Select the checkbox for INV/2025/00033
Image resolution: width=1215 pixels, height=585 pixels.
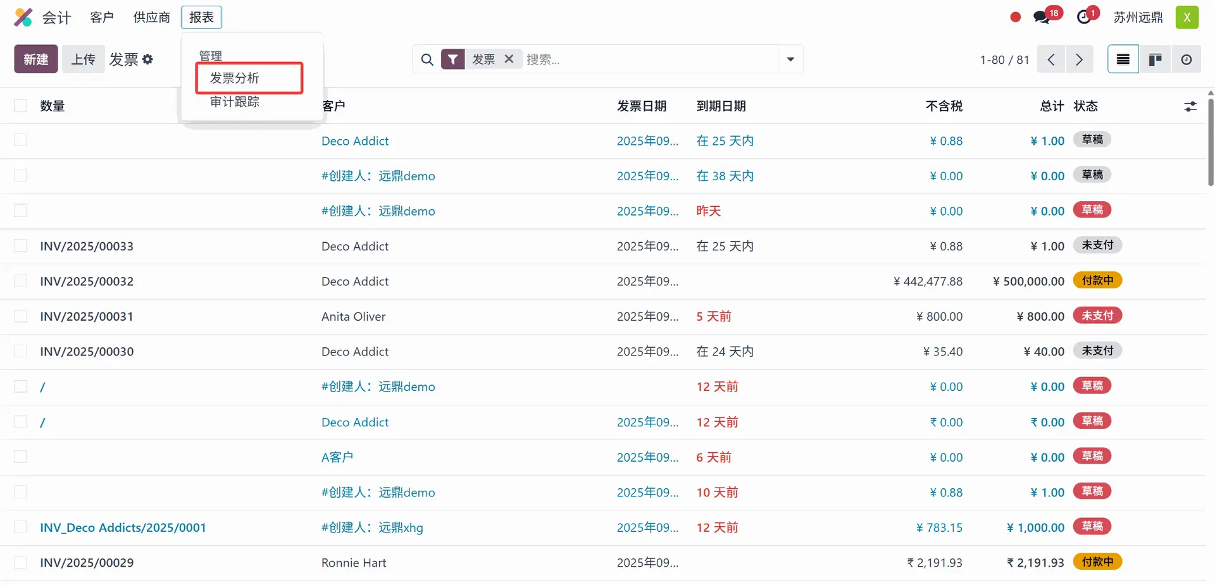20,246
